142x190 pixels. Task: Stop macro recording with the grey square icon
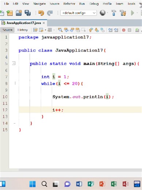point(130,30)
